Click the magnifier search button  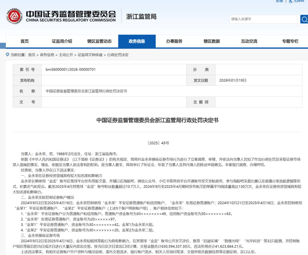(304, 19)
